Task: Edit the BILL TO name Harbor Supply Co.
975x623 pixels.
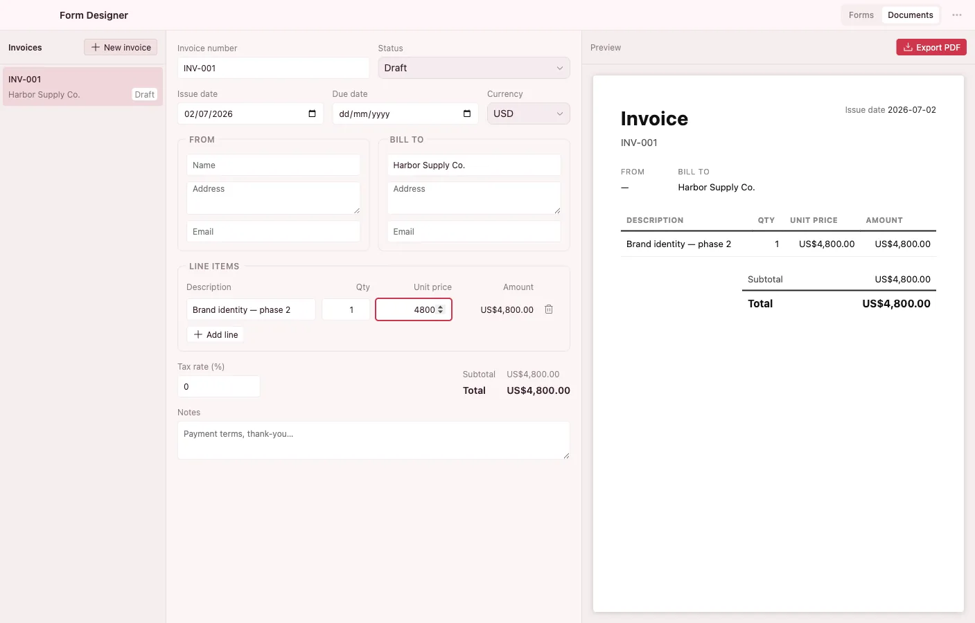Action: point(474,165)
